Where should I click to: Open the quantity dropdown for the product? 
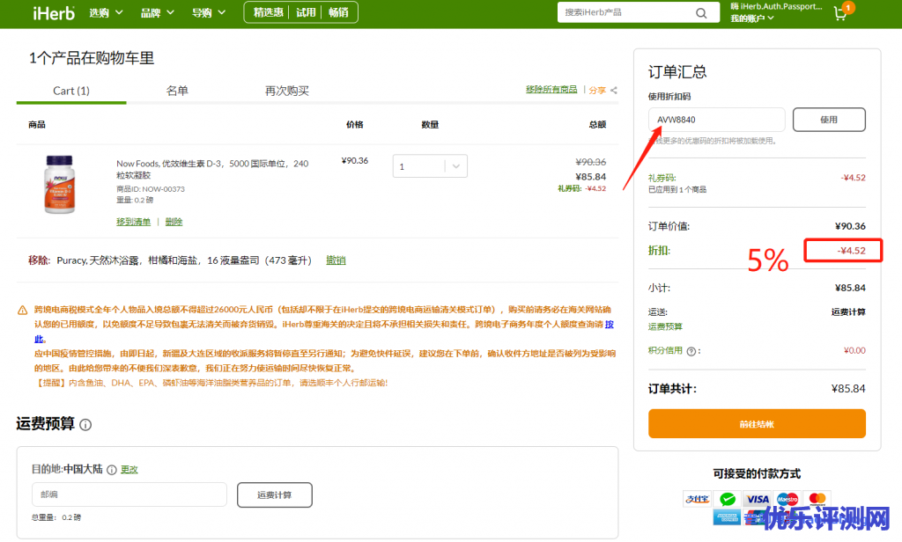click(430, 166)
